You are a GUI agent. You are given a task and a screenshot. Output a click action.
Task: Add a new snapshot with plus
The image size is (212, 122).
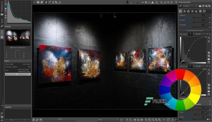[11, 120]
